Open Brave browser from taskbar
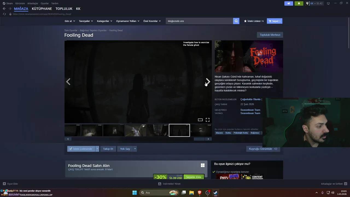Viewport: 350px width, 197px height. pyautogui.click(x=199, y=193)
